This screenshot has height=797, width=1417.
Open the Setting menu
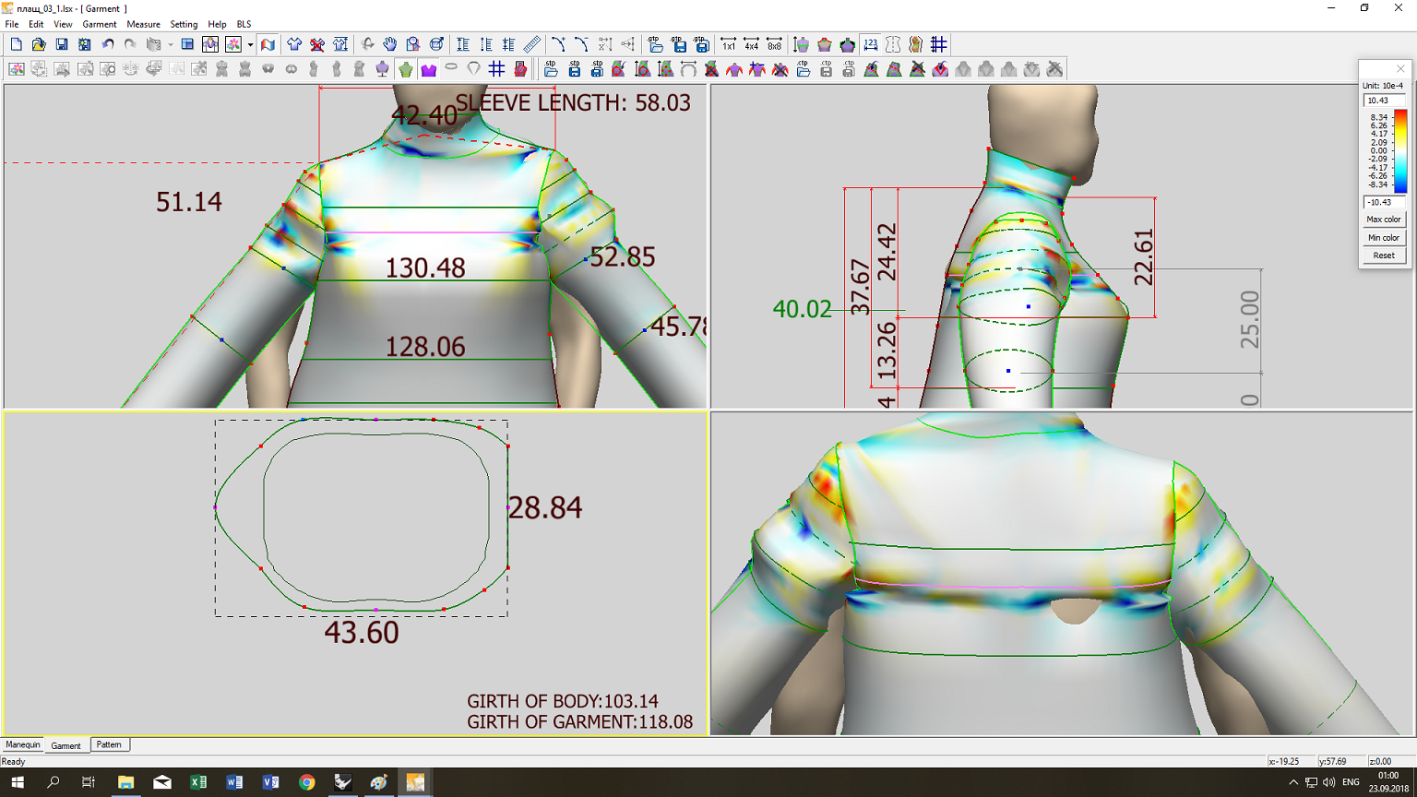(x=184, y=24)
